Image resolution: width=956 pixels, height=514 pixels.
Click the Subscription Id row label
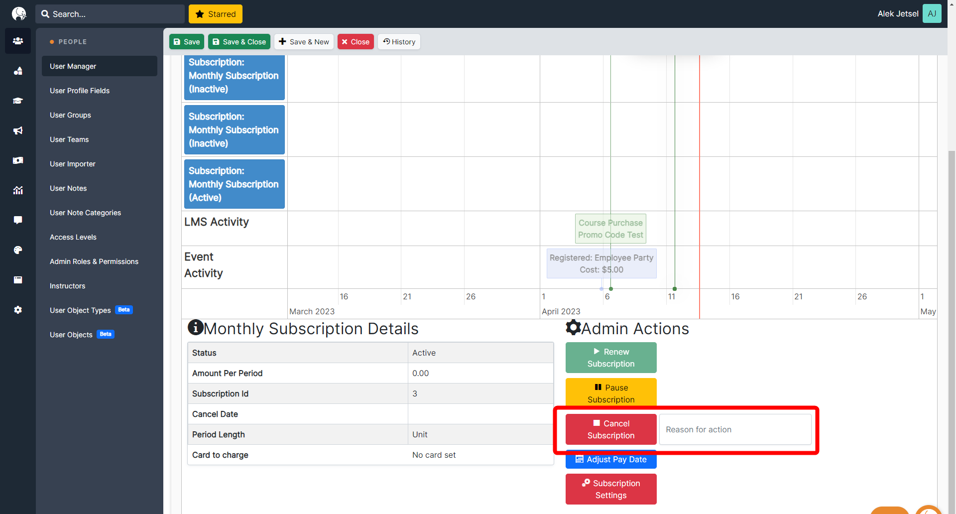coord(220,393)
